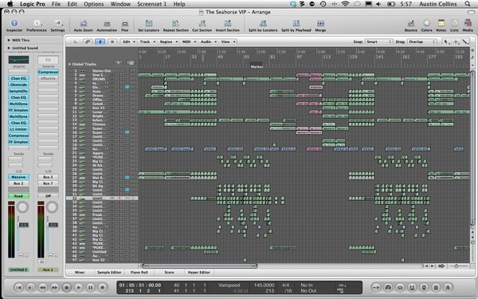Open the Options menu in the menu bar
Viewport: 478px width, 299px height.
[93, 4]
